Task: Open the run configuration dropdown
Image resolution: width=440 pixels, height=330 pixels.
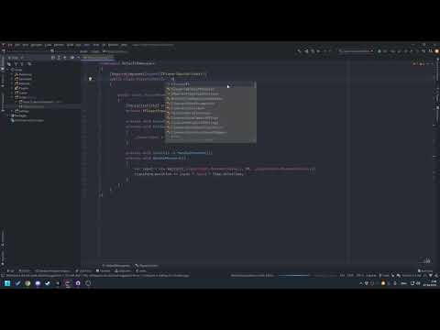Action: click(356, 51)
